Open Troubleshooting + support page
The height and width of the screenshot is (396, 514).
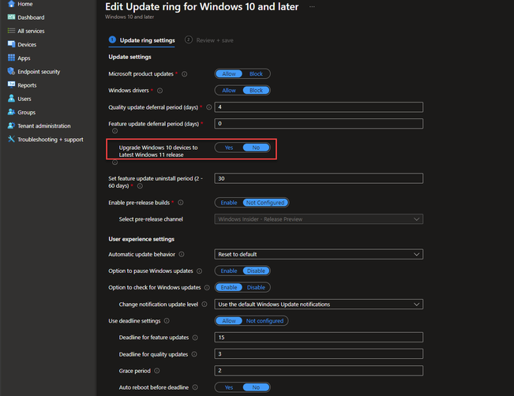pyautogui.click(x=51, y=140)
